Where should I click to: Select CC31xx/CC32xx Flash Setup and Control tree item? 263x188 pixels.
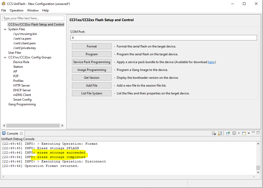point(36,25)
